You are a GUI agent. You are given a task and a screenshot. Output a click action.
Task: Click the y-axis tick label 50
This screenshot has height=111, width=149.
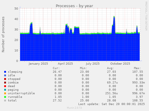pos(16,9)
